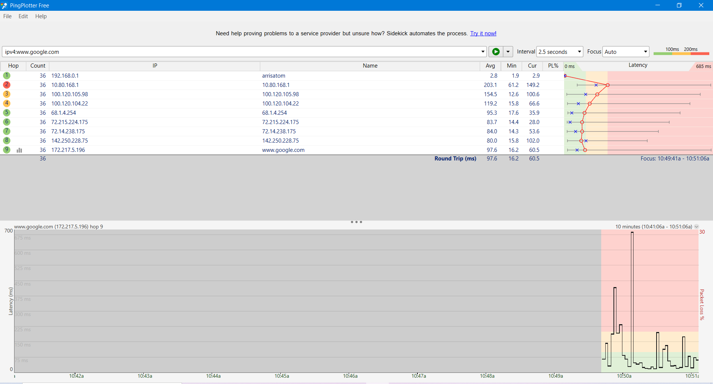Sort by the PL% column header
This screenshot has width=713, height=384.
(553, 66)
